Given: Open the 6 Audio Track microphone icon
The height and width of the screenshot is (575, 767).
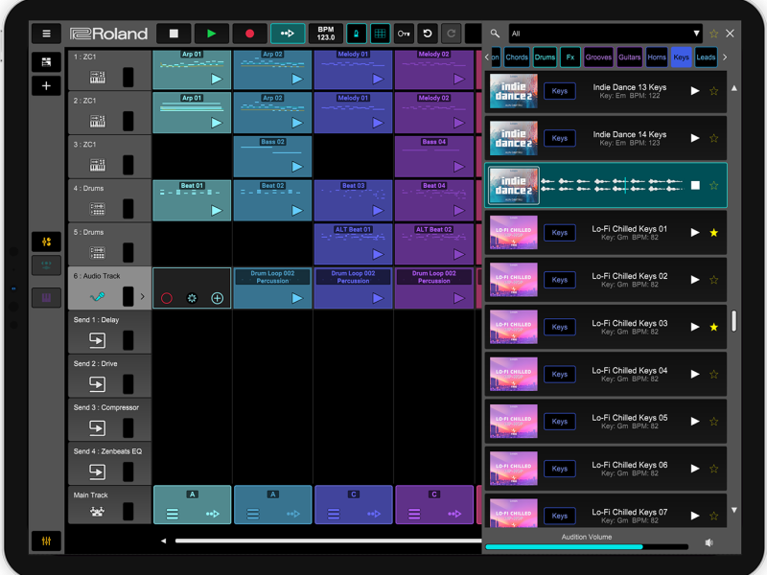Looking at the screenshot, I should click(x=98, y=297).
